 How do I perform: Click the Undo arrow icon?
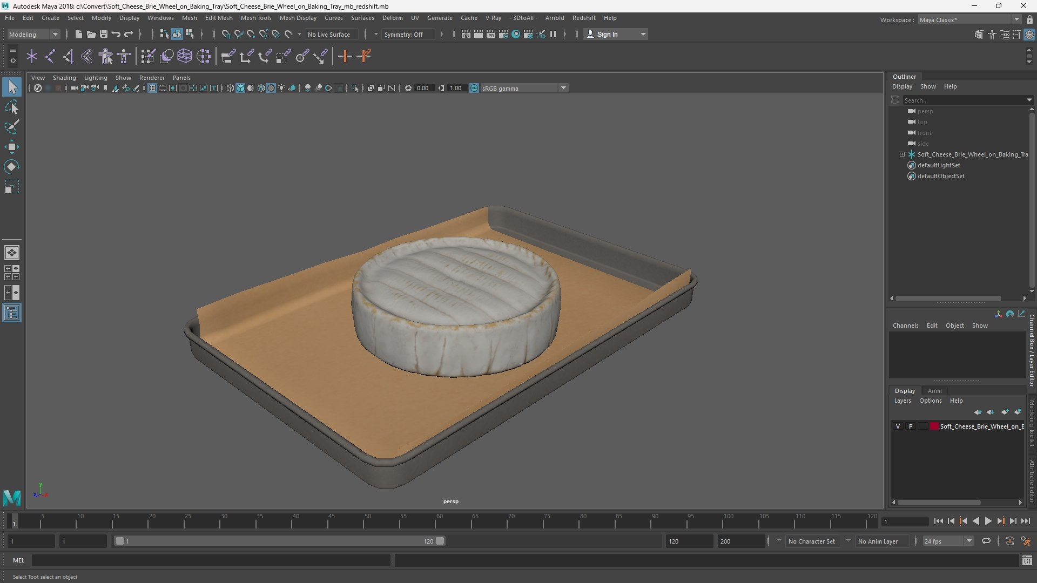[116, 34]
